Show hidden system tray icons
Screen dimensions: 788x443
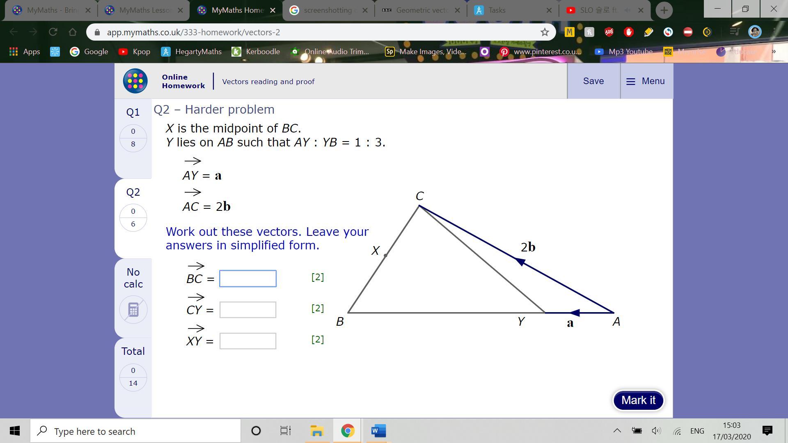click(617, 431)
